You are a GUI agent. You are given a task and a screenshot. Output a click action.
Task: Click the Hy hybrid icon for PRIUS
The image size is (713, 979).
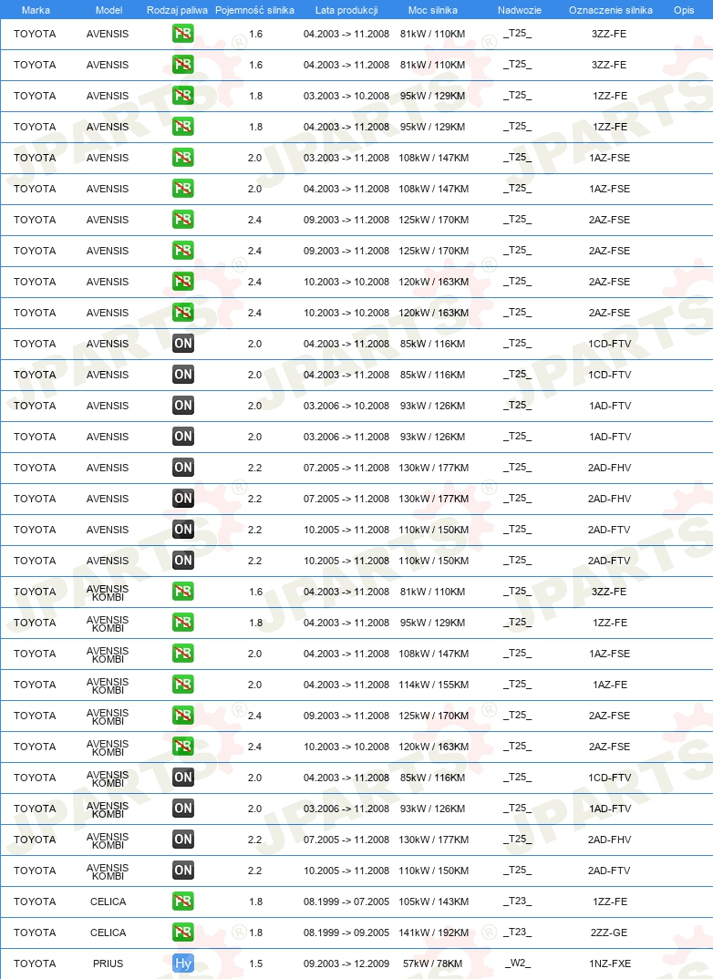tap(183, 964)
